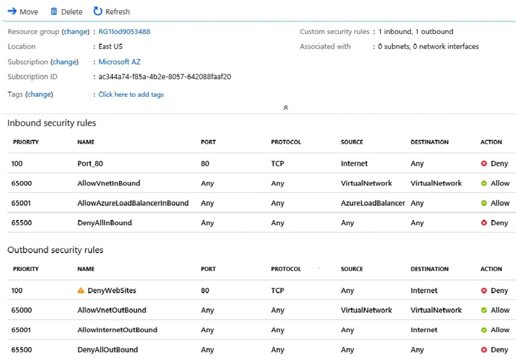Click the East US location value
Screen dimensions: 516x361
[110, 46]
